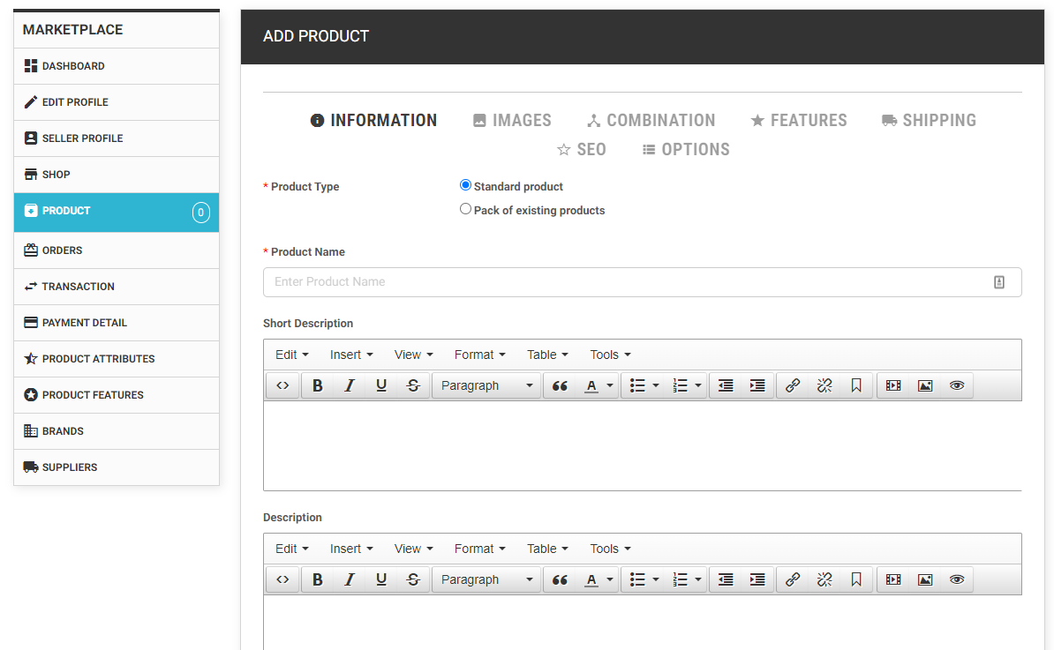Open View menu in Short Description editor

[413, 355]
